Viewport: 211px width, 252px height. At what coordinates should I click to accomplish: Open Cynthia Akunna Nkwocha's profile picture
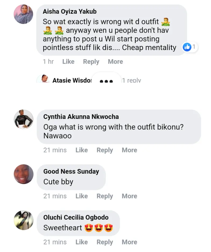pyautogui.click(x=24, y=119)
